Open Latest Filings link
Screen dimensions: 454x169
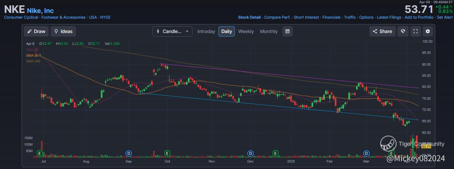point(389,17)
